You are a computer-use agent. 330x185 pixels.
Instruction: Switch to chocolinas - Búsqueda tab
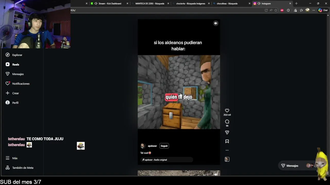click(x=227, y=4)
